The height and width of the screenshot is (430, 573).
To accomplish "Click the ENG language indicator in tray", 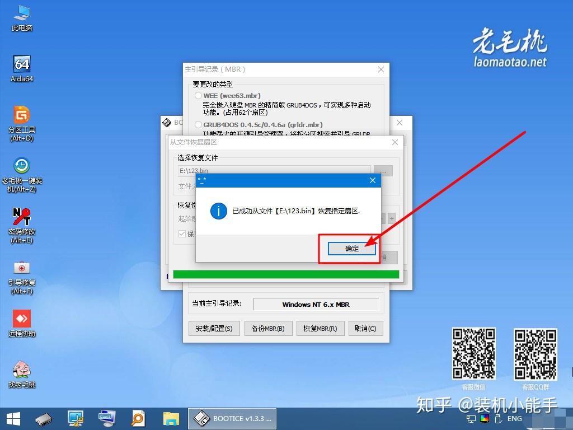I will click(x=515, y=419).
